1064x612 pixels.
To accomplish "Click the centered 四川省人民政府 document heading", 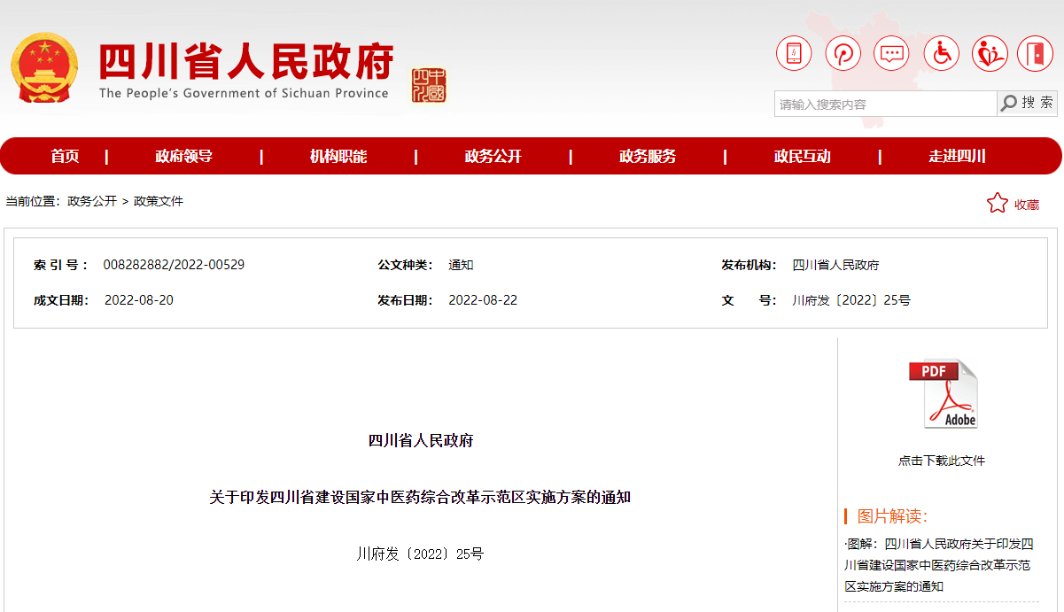I will [421, 441].
